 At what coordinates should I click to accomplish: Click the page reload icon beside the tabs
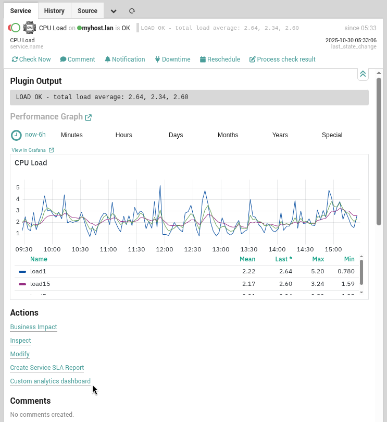132,10
